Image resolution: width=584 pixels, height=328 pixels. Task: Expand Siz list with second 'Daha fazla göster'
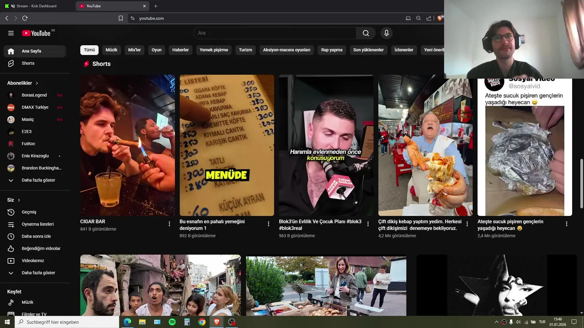[x=35, y=273]
